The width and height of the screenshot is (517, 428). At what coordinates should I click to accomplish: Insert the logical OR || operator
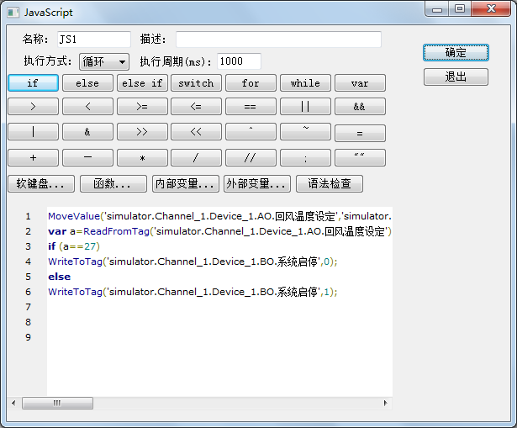(305, 107)
